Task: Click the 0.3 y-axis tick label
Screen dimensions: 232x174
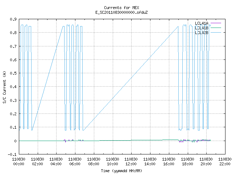Action: [x=13, y=100]
